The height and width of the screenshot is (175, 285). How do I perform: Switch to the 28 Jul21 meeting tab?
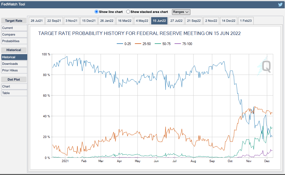tap(37, 21)
